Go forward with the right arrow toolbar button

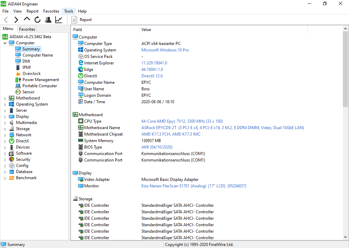tap(16, 20)
